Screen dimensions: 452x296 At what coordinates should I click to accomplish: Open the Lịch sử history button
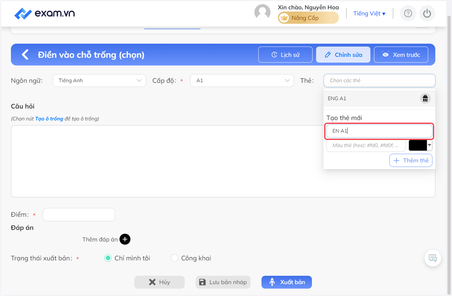286,55
